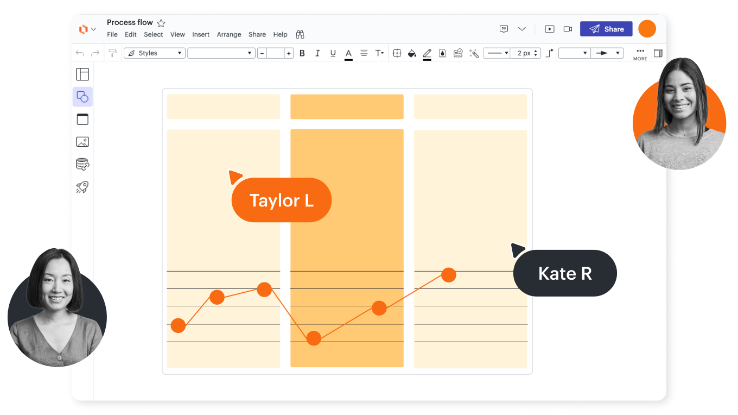
Task: Toggle the right side panel
Action: tap(658, 53)
